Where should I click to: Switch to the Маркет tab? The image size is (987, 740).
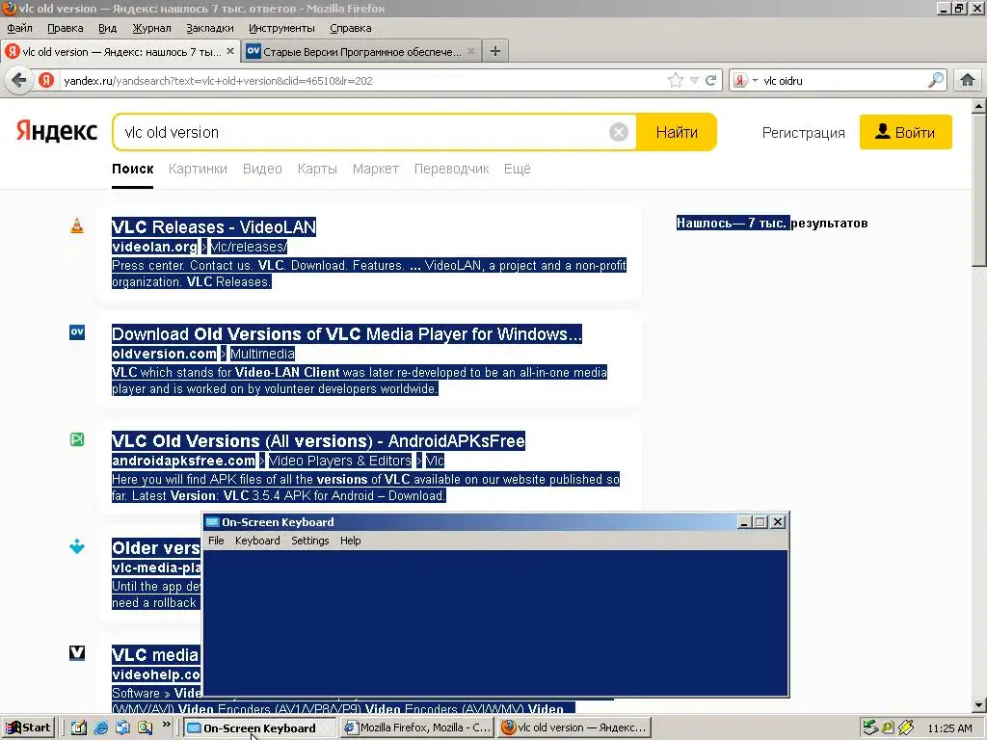pos(376,169)
